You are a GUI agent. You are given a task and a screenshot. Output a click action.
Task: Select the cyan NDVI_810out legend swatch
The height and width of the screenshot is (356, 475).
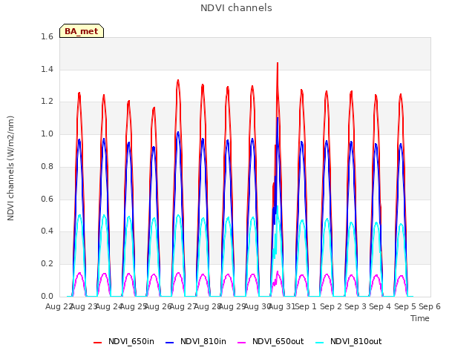pyautogui.click(x=319, y=343)
